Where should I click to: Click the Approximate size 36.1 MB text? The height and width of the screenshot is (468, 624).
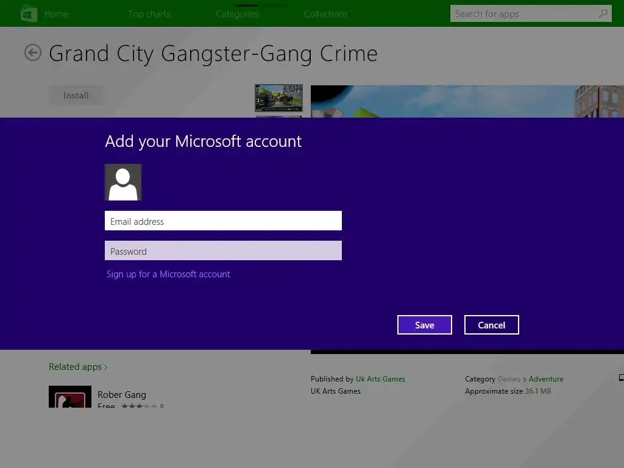[x=508, y=391]
